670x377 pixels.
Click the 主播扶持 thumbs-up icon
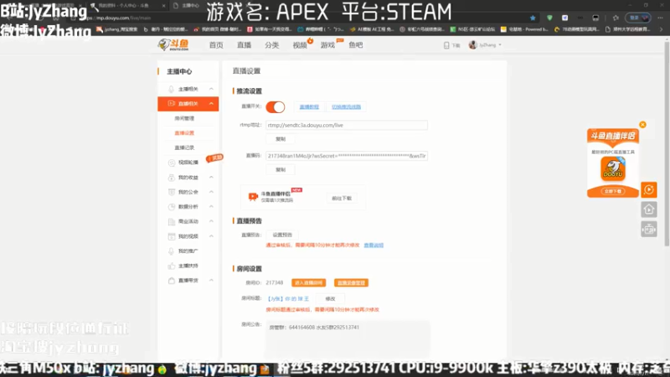[172, 266]
